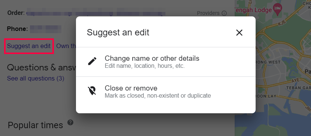Choose the Close or remove option
The height and width of the screenshot is (136, 311).
click(166, 91)
